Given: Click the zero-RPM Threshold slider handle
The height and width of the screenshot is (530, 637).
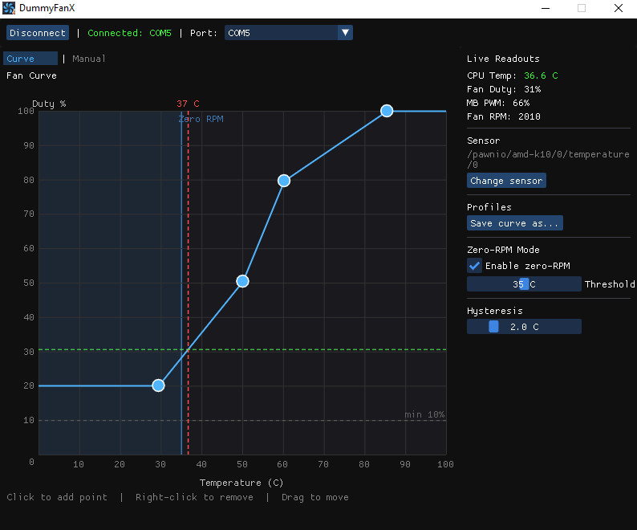Looking at the screenshot, I should pyautogui.click(x=524, y=284).
